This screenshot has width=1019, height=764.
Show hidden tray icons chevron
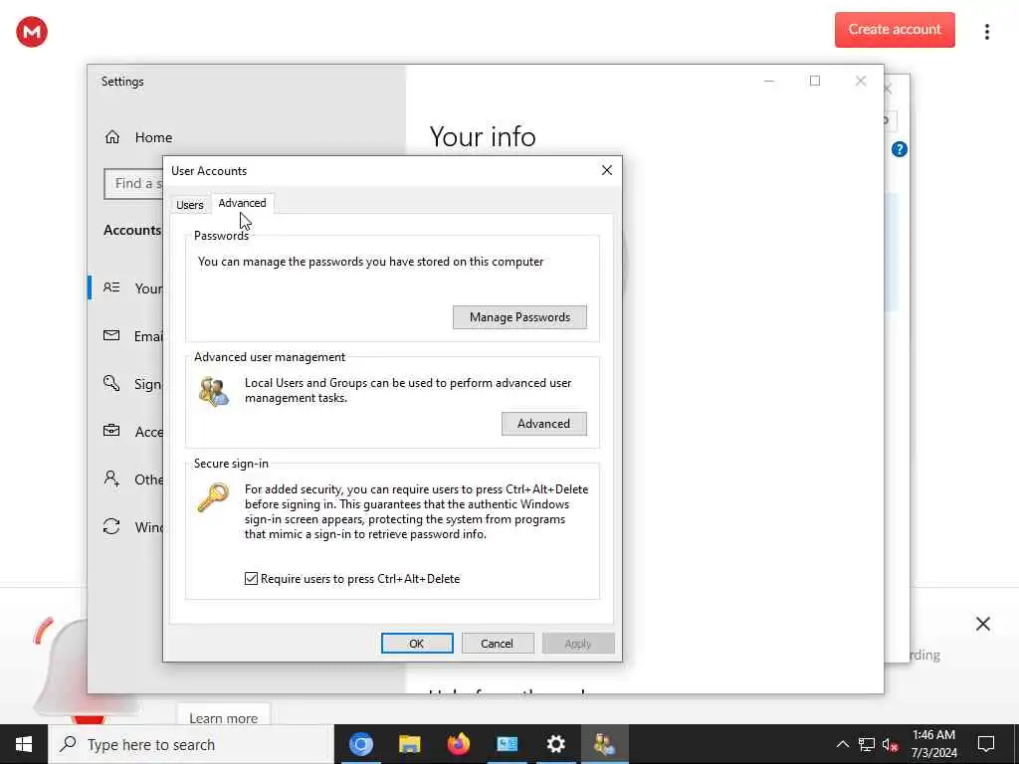(842, 744)
